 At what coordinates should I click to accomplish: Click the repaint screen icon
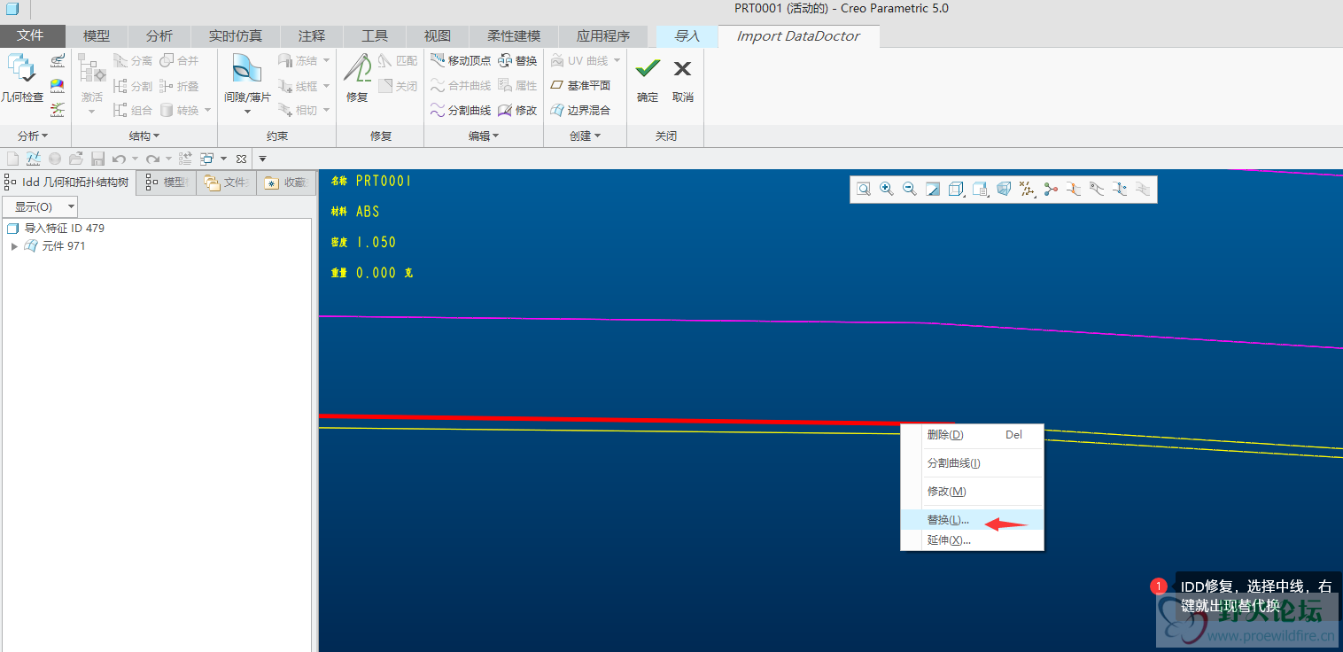click(x=933, y=189)
